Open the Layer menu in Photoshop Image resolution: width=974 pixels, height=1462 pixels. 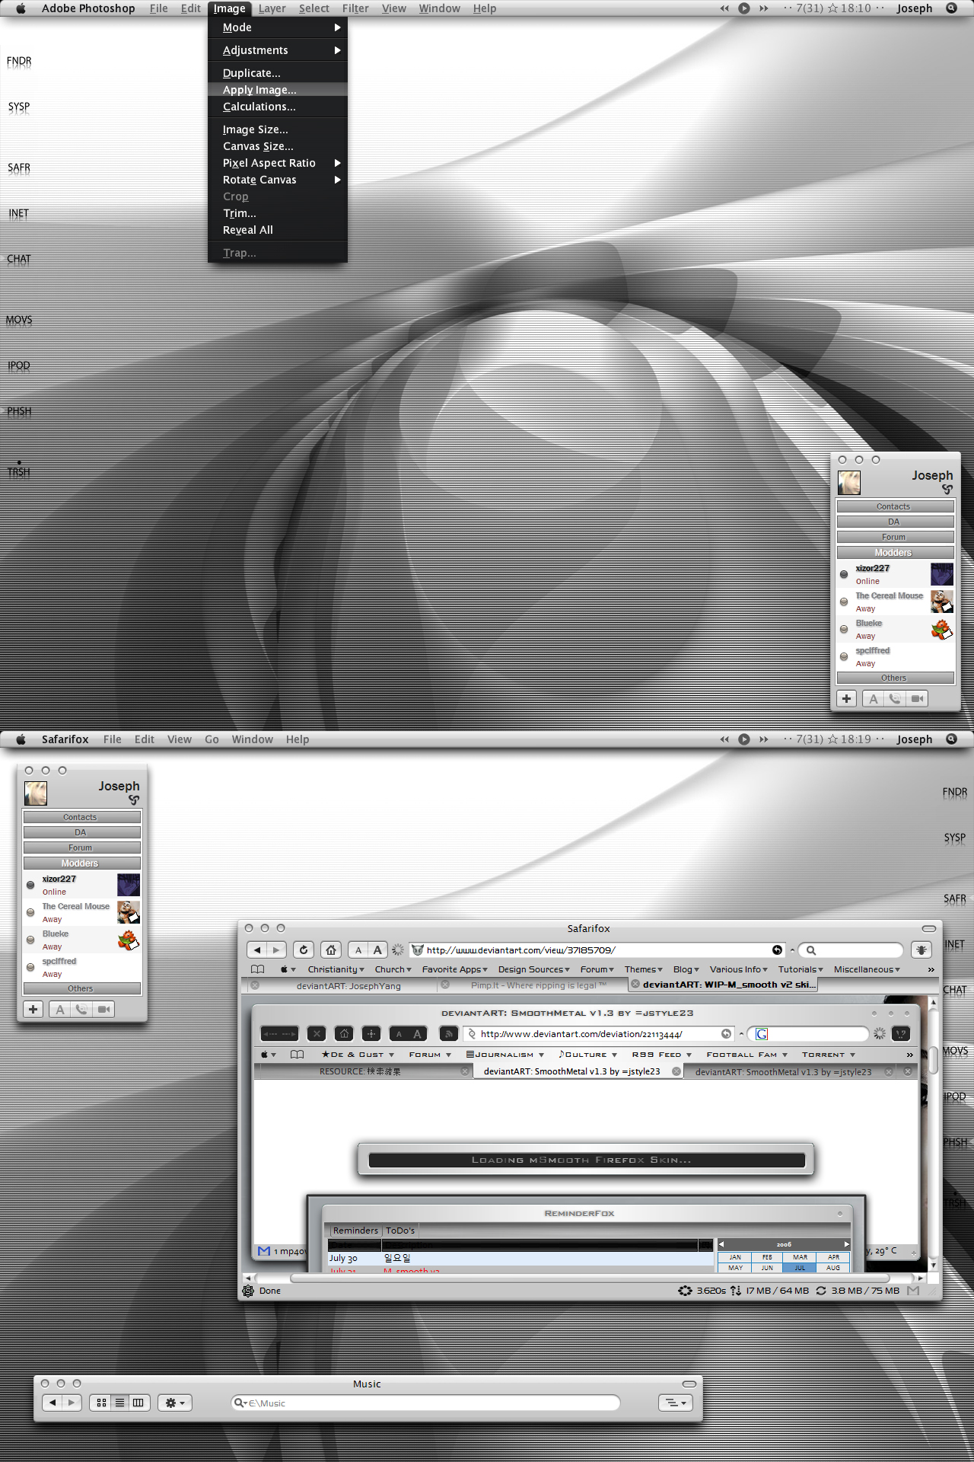tap(272, 8)
